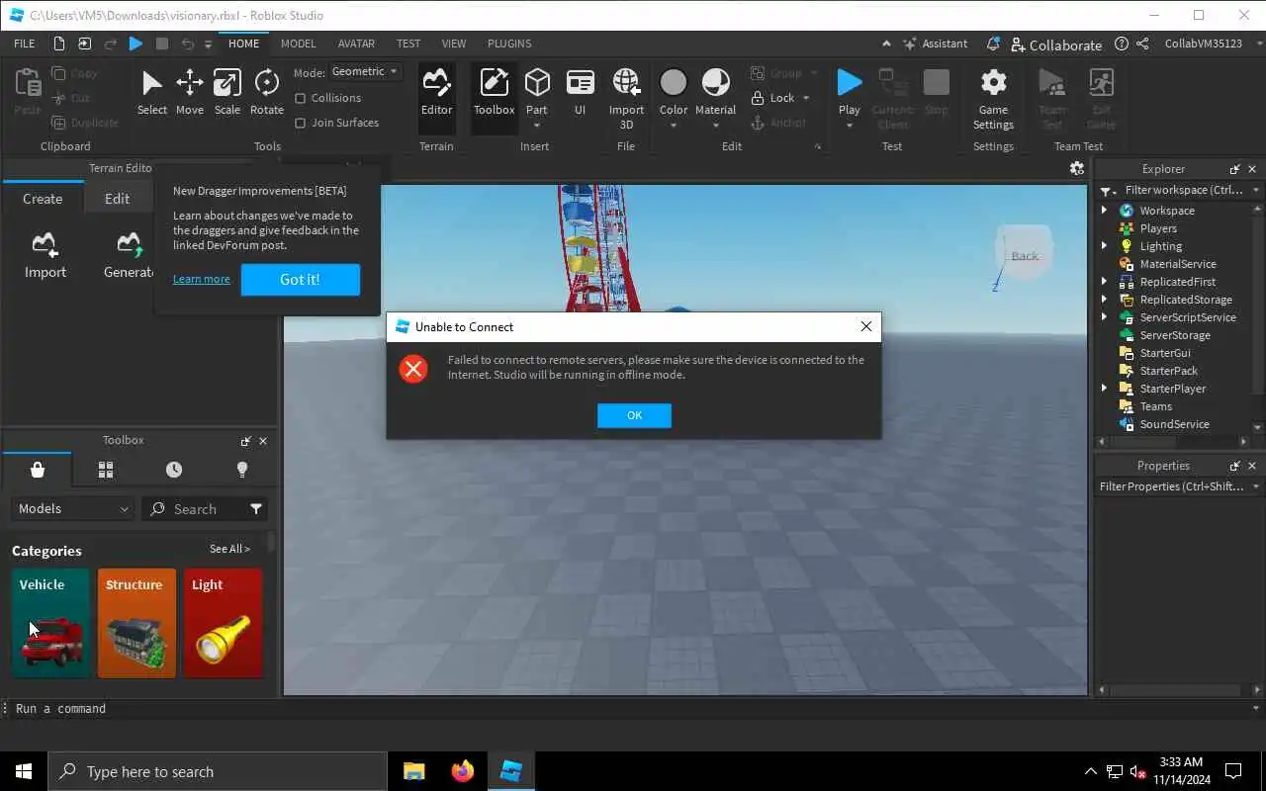Click the Collaborate button
The height and width of the screenshot is (791, 1266).
pyautogui.click(x=1056, y=44)
